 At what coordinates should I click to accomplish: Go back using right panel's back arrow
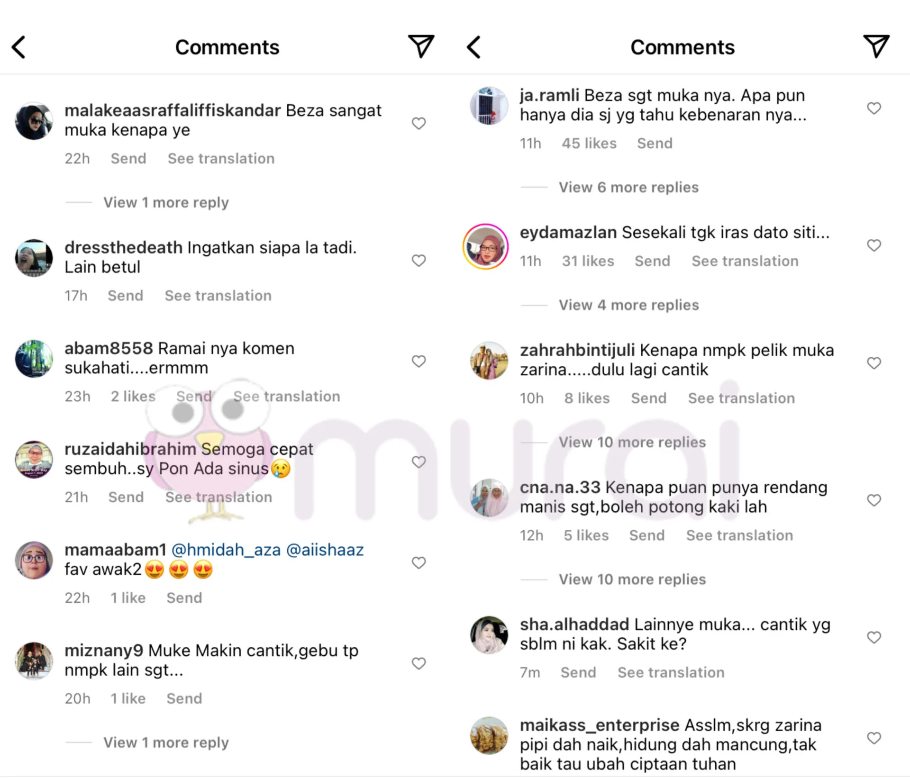pyautogui.click(x=473, y=47)
